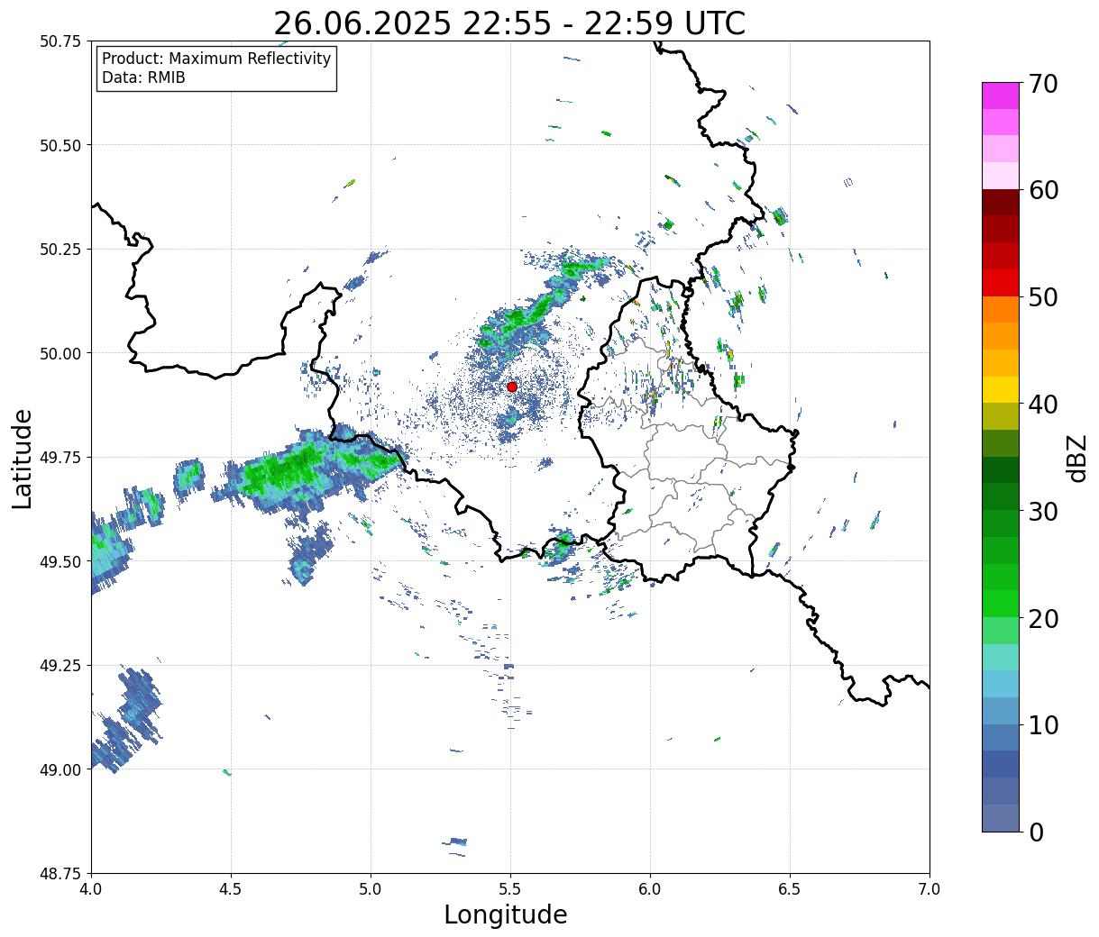The image size is (1099, 937).
Task: Click colorbar tick label 60
Action: pyautogui.click(x=1043, y=190)
